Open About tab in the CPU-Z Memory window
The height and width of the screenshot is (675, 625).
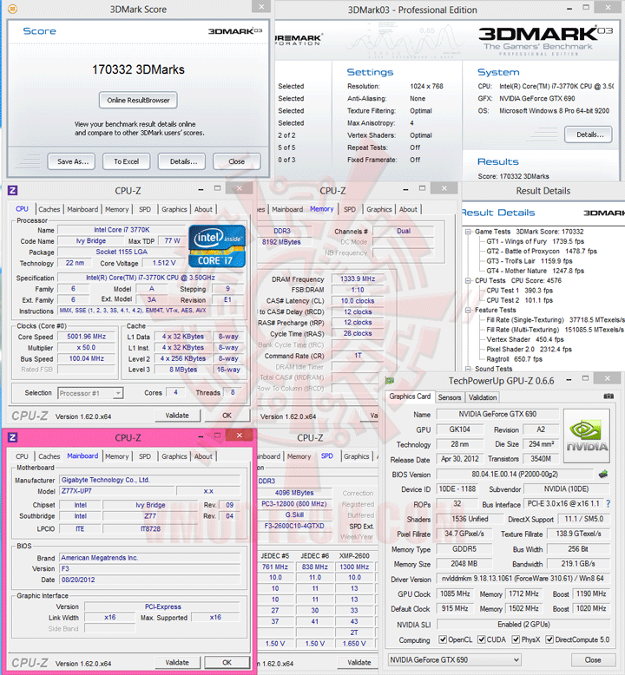click(x=408, y=209)
